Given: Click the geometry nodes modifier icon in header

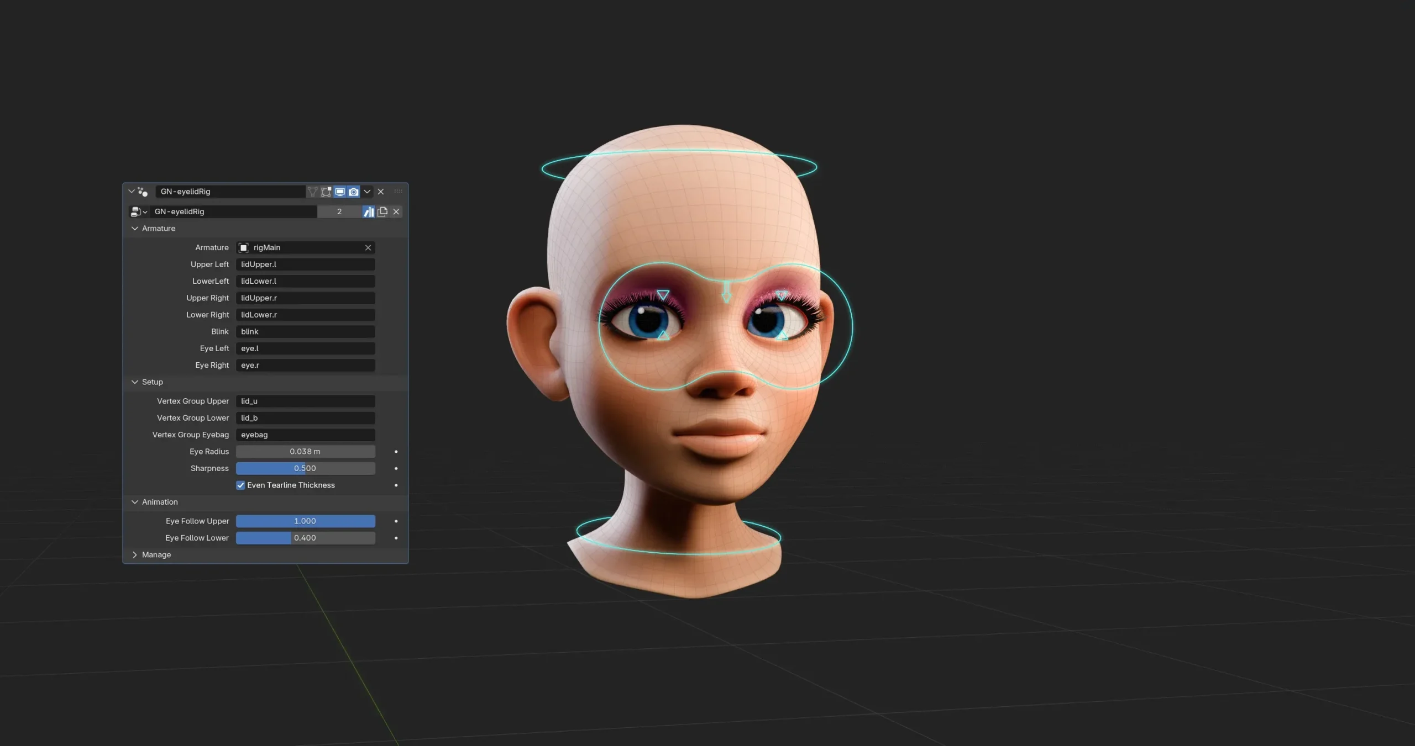Looking at the screenshot, I should click(x=143, y=192).
